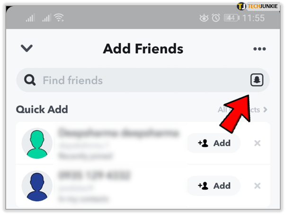Add the first Quick Add suggestion
The height and width of the screenshot is (215, 286).
pos(214,143)
